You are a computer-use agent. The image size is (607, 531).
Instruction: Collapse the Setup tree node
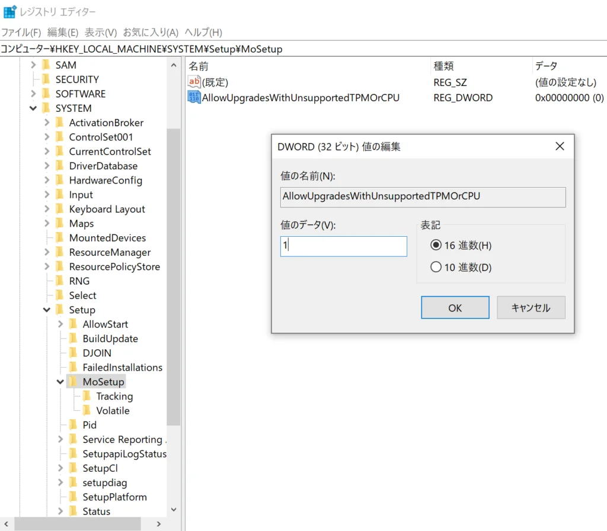(x=47, y=310)
